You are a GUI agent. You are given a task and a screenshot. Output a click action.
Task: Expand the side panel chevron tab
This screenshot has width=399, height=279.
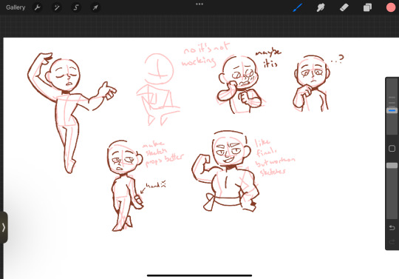[x=4, y=227]
